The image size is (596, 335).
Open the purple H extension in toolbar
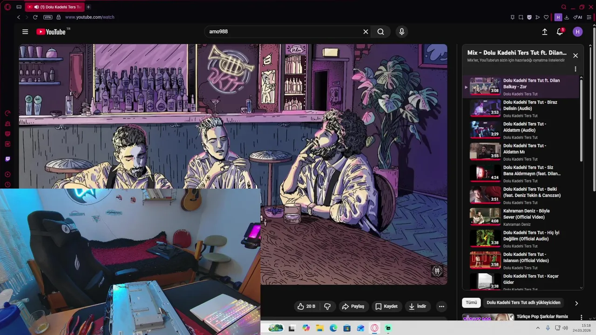pyautogui.click(x=558, y=17)
